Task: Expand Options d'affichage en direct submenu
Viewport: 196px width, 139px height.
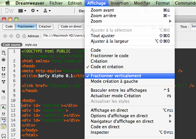Action: point(129,116)
